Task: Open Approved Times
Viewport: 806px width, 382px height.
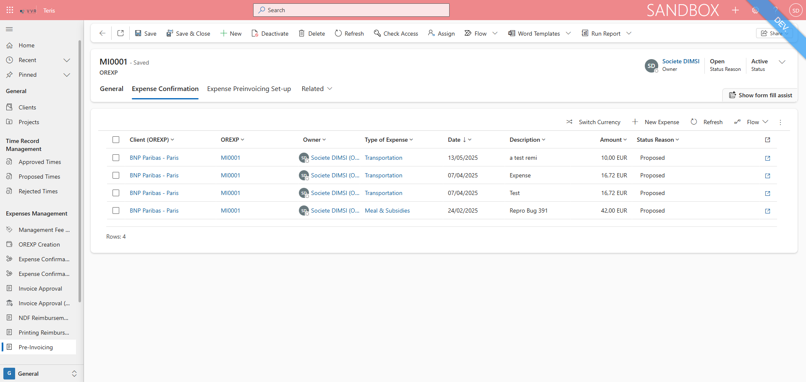Action: pos(38,162)
